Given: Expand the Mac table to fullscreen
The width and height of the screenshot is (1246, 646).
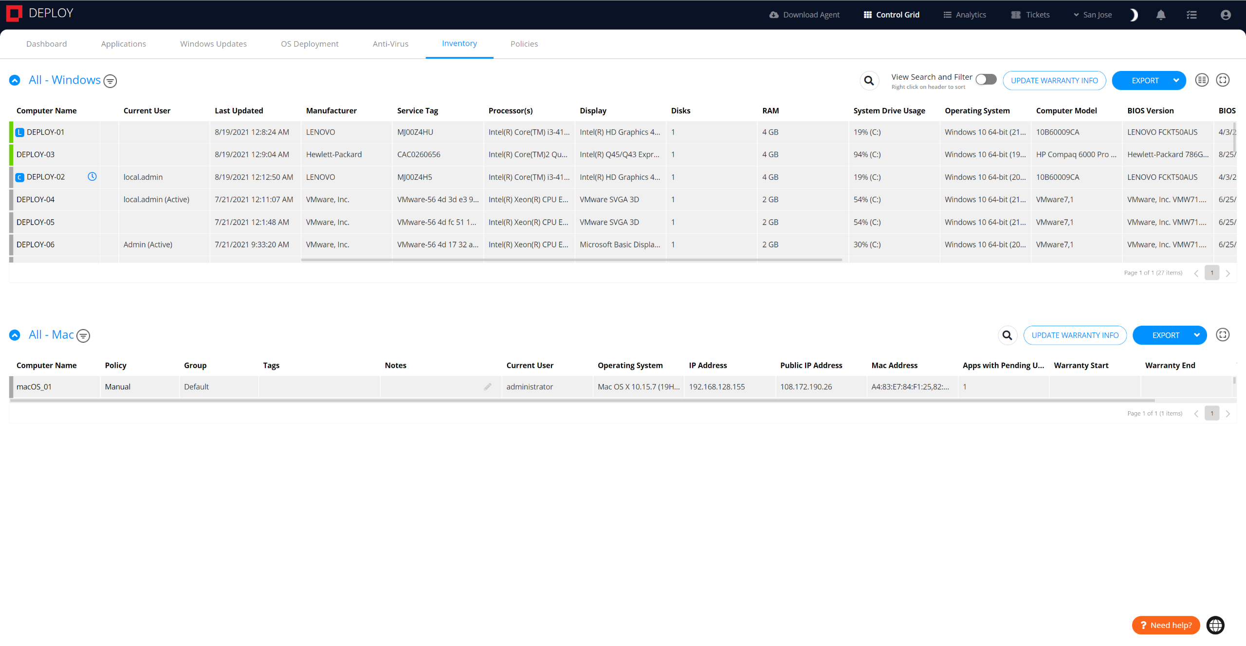Looking at the screenshot, I should click(1223, 335).
